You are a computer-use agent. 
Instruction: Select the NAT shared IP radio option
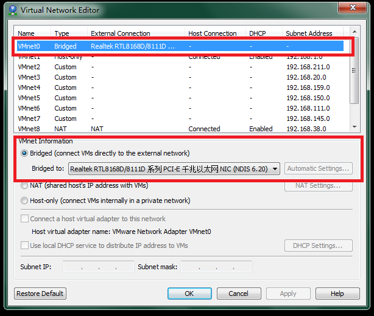(x=24, y=185)
